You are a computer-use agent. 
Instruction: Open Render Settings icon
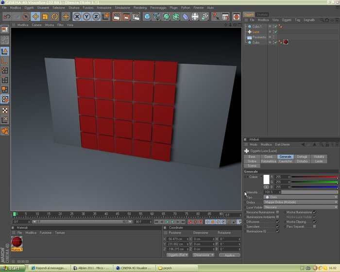pos(136,17)
